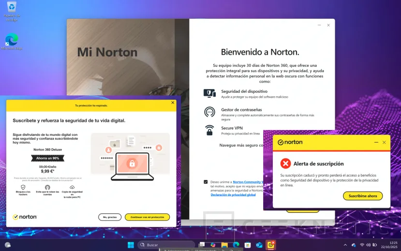Click the No, gracias button
Screen dimensions: 401x251
tap(109, 217)
